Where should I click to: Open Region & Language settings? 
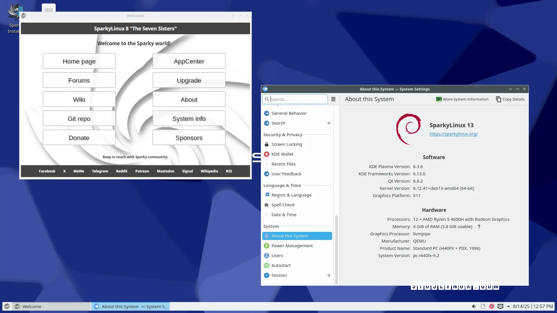pyautogui.click(x=297, y=195)
